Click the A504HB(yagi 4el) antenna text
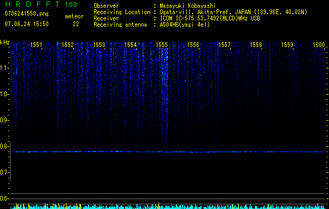The height and width of the screenshot is (209, 329). click(x=185, y=25)
